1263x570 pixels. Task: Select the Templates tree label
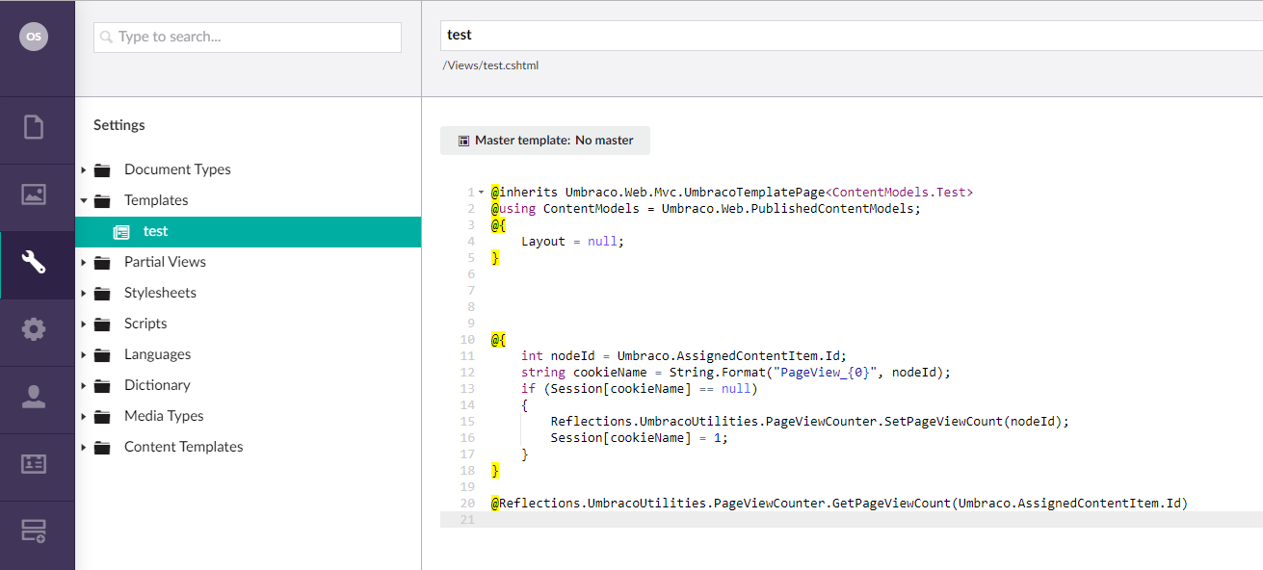point(156,200)
